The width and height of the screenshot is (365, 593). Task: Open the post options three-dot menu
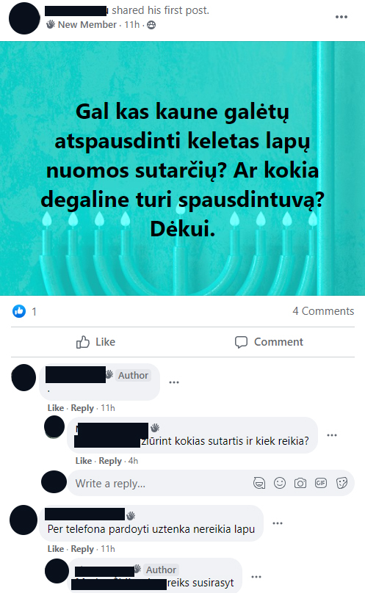pos(341,17)
